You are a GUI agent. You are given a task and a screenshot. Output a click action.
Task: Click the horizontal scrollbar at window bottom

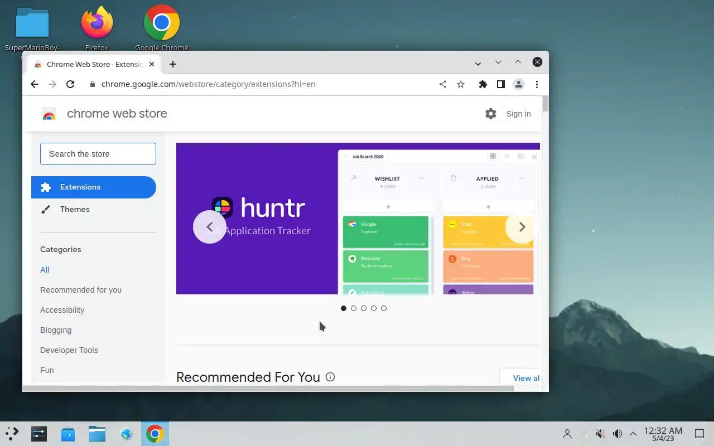tap(268, 388)
